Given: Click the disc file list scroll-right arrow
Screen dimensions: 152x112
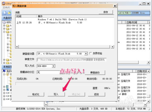Looking at the screenshot, I should (148, 62).
